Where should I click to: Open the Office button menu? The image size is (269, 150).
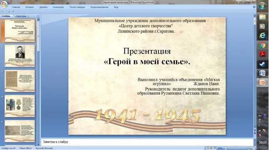click(4, 5)
